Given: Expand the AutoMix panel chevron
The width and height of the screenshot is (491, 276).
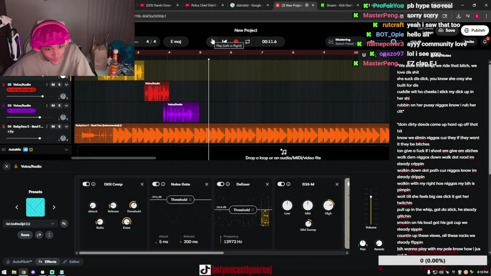Looking at the screenshot, I should [66, 149].
